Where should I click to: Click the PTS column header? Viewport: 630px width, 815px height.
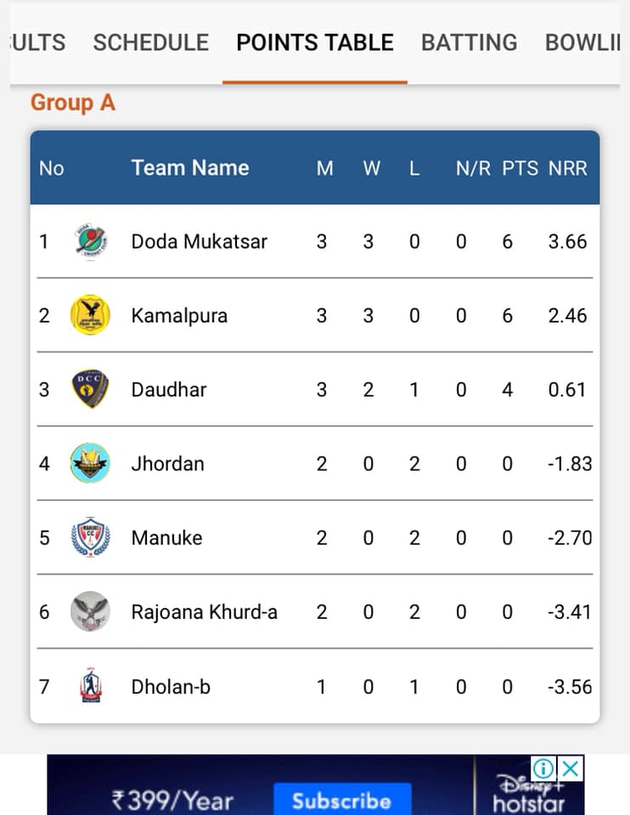(x=520, y=168)
